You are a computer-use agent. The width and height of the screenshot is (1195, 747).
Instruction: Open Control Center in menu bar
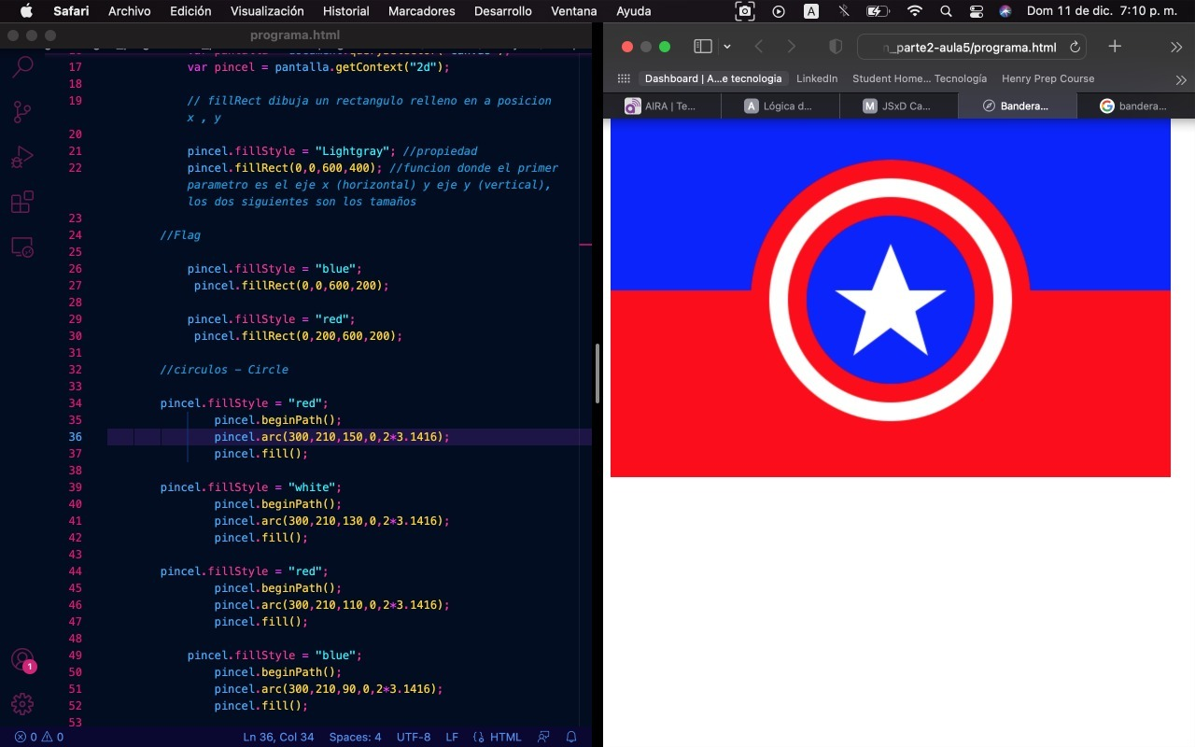(977, 11)
